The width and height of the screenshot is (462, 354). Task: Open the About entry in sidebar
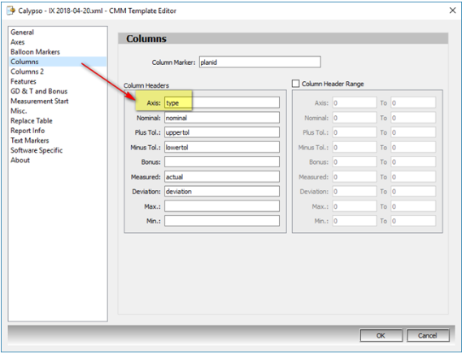[20, 160]
